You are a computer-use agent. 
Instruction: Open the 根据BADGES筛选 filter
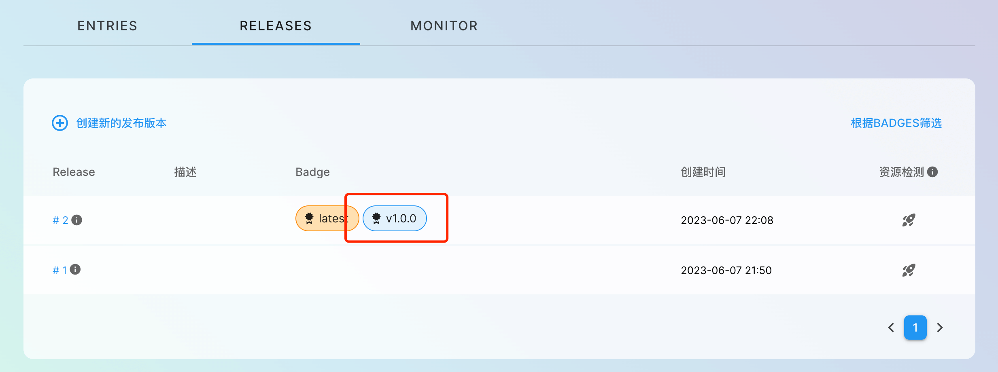click(x=896, y=123)
